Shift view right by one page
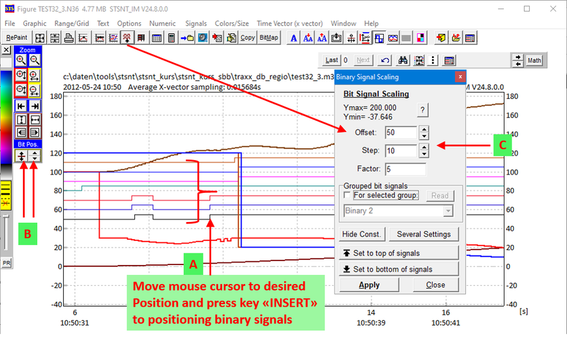 point(35,132)
